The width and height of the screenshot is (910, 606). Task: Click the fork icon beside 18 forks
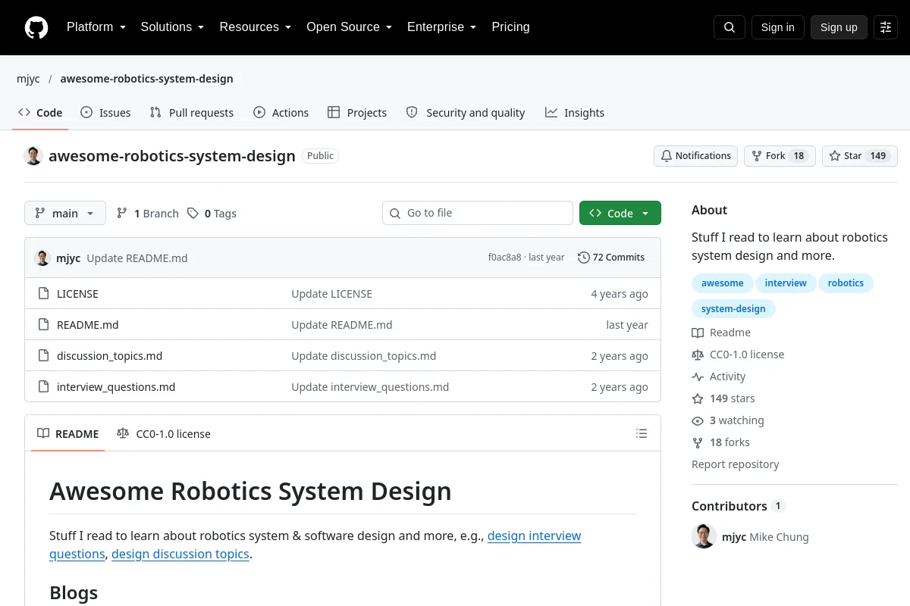(698, 442)
